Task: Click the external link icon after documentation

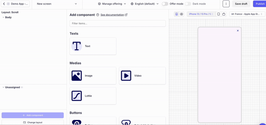Action: tap(126, 15)
